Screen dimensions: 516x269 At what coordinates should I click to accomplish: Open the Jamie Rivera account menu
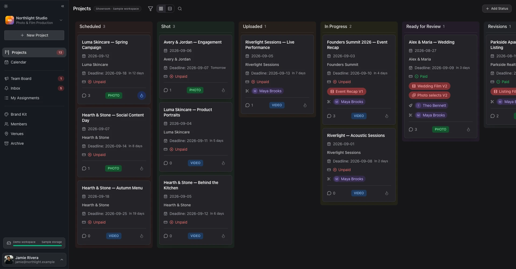click(34, 260)
